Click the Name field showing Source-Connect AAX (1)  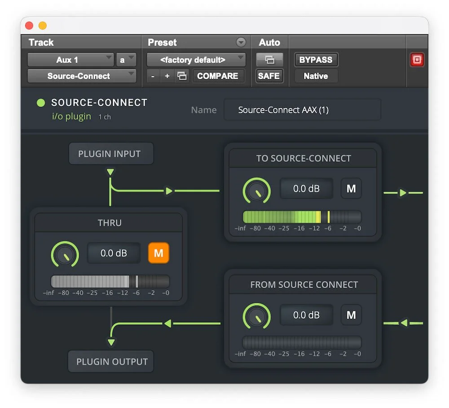(x=302, y=109)
